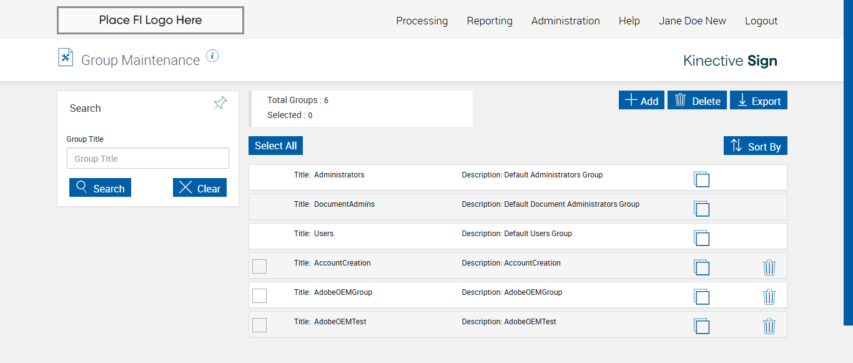Focus the Group Title search field
Screen dimensions: 853x363
148,159
